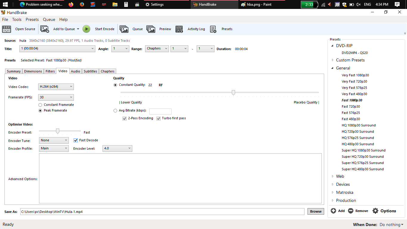Image resolution: width=407 pixels, height=229 pixels.
Task: Click the Remove preset minus icon
Action: click(351, 211)
